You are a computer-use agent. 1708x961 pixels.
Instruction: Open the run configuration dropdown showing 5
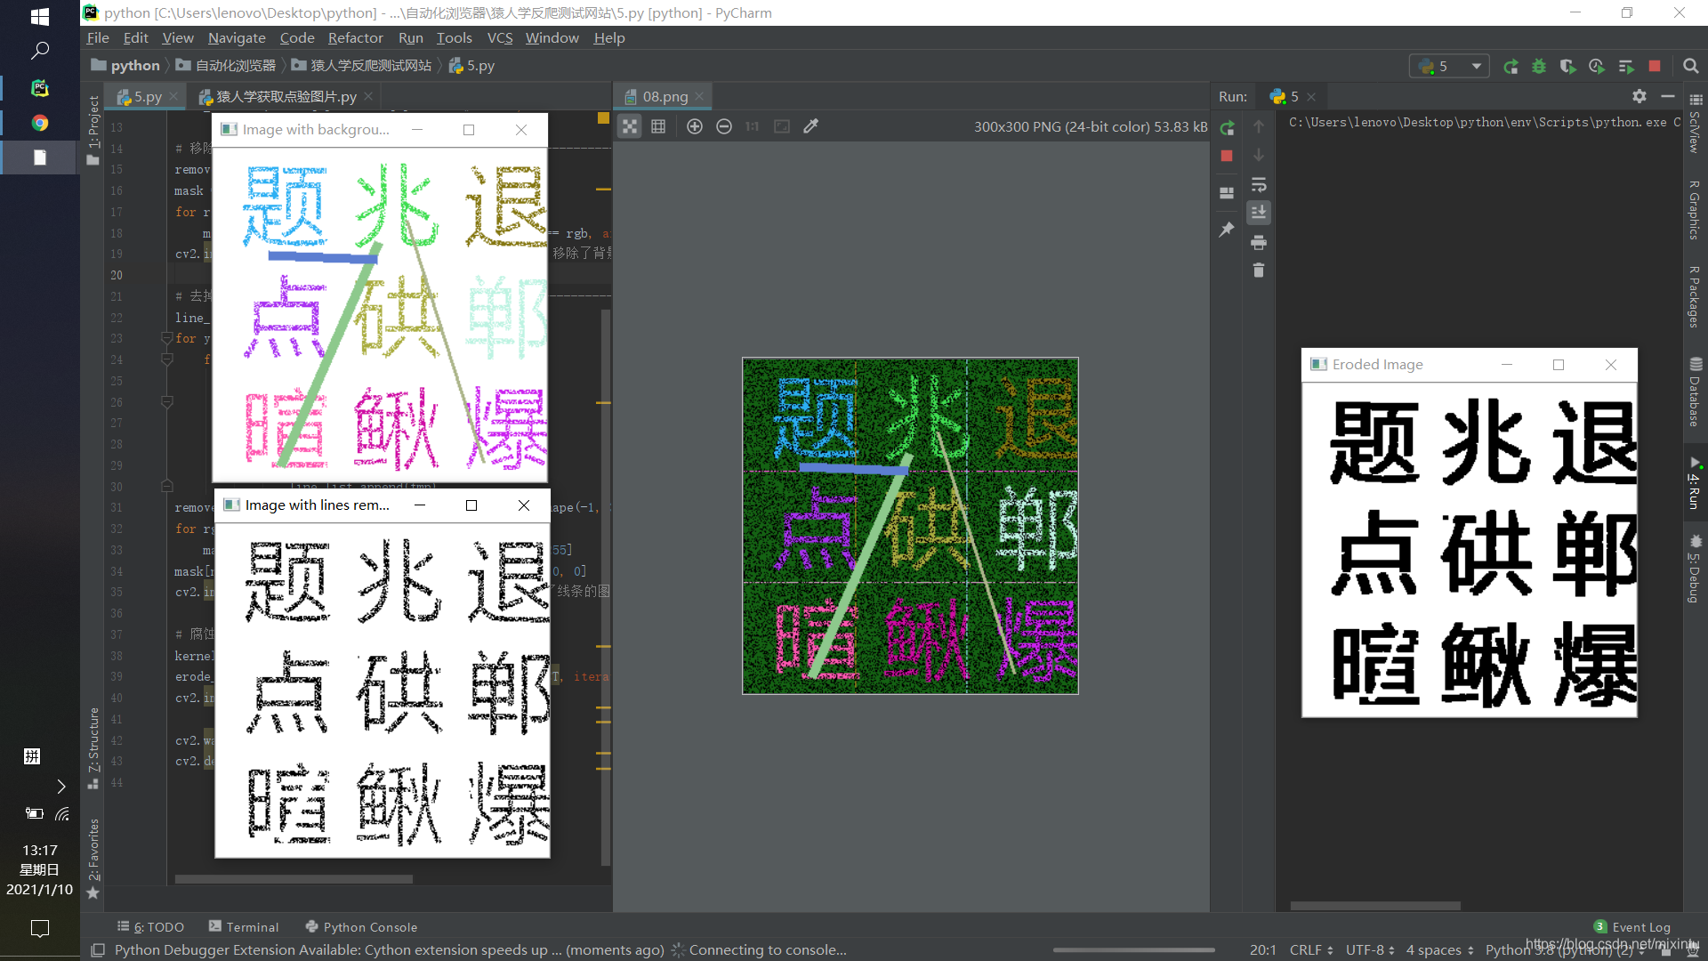[x=1475, y=65]
